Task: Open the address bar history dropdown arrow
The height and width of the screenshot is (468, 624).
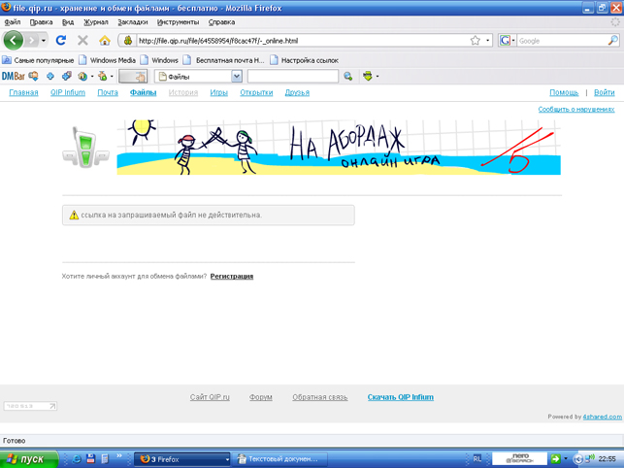Action: pos(487,41)
